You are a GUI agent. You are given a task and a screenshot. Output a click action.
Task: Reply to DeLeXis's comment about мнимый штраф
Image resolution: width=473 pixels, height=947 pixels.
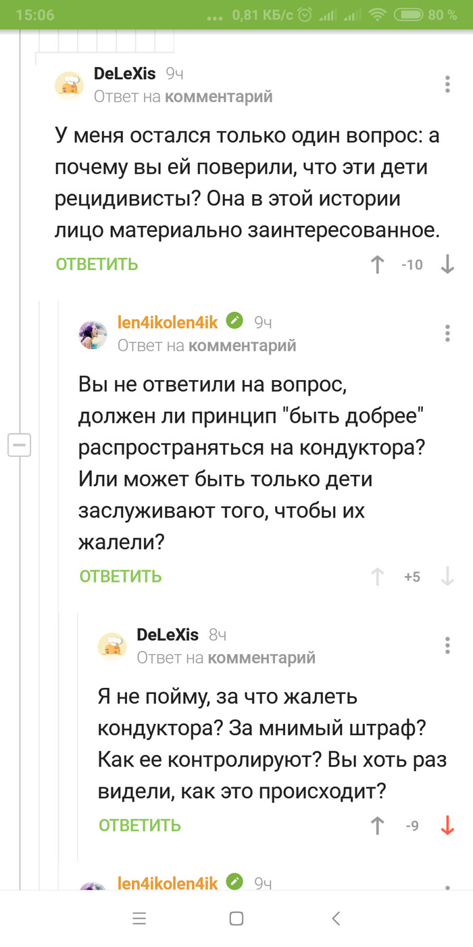(x=140, y=825)
